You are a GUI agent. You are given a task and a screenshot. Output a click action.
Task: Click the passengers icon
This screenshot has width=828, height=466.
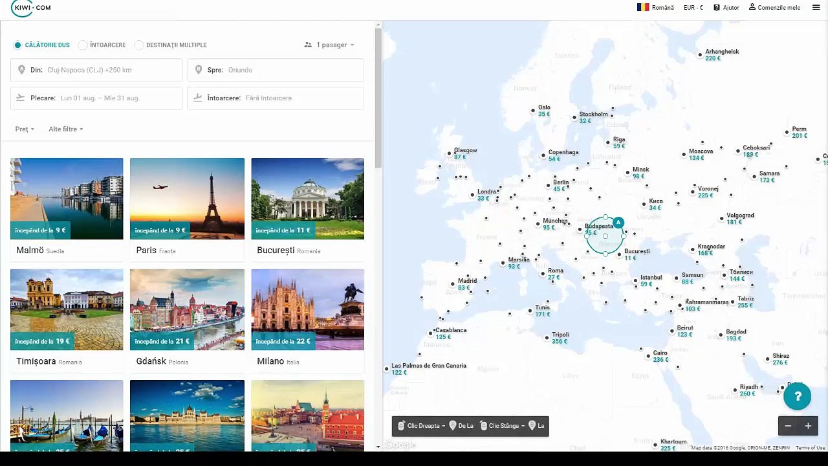pyautogui.click(x=308, y=45)
